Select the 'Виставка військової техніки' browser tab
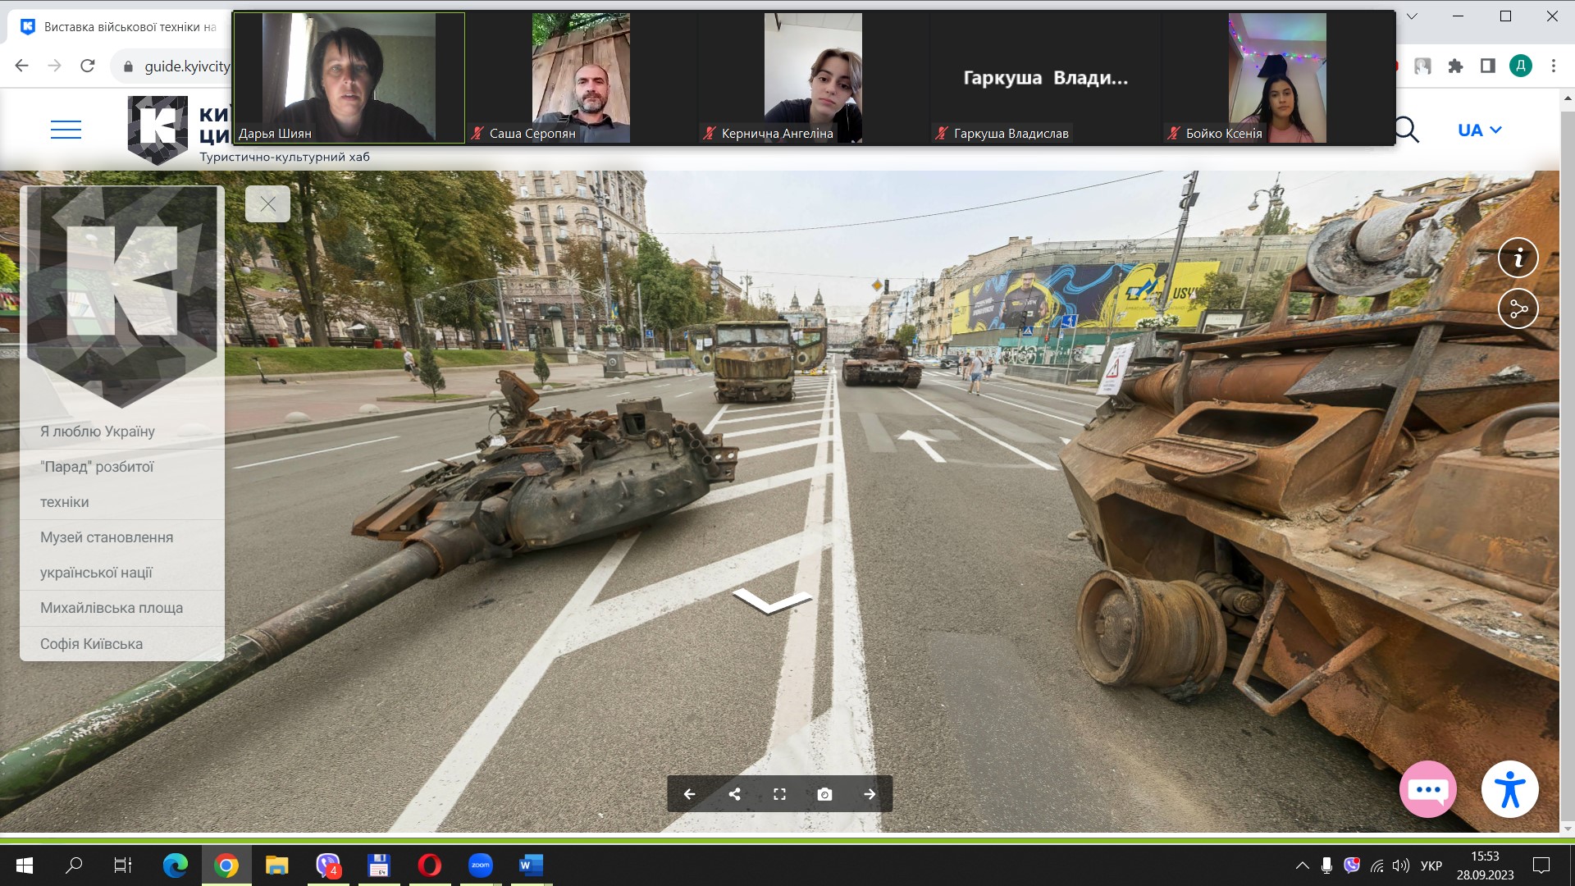 [x=119, y=27]
